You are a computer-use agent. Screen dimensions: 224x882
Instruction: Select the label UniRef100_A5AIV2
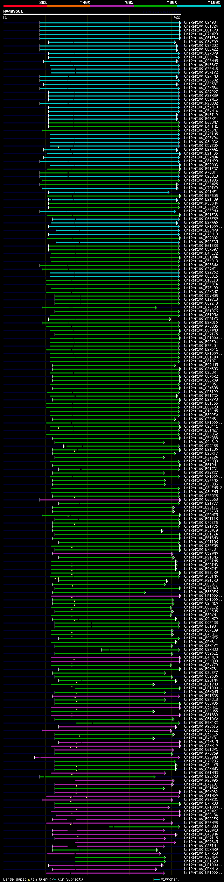pyautogui.click(x=201, y=73)
